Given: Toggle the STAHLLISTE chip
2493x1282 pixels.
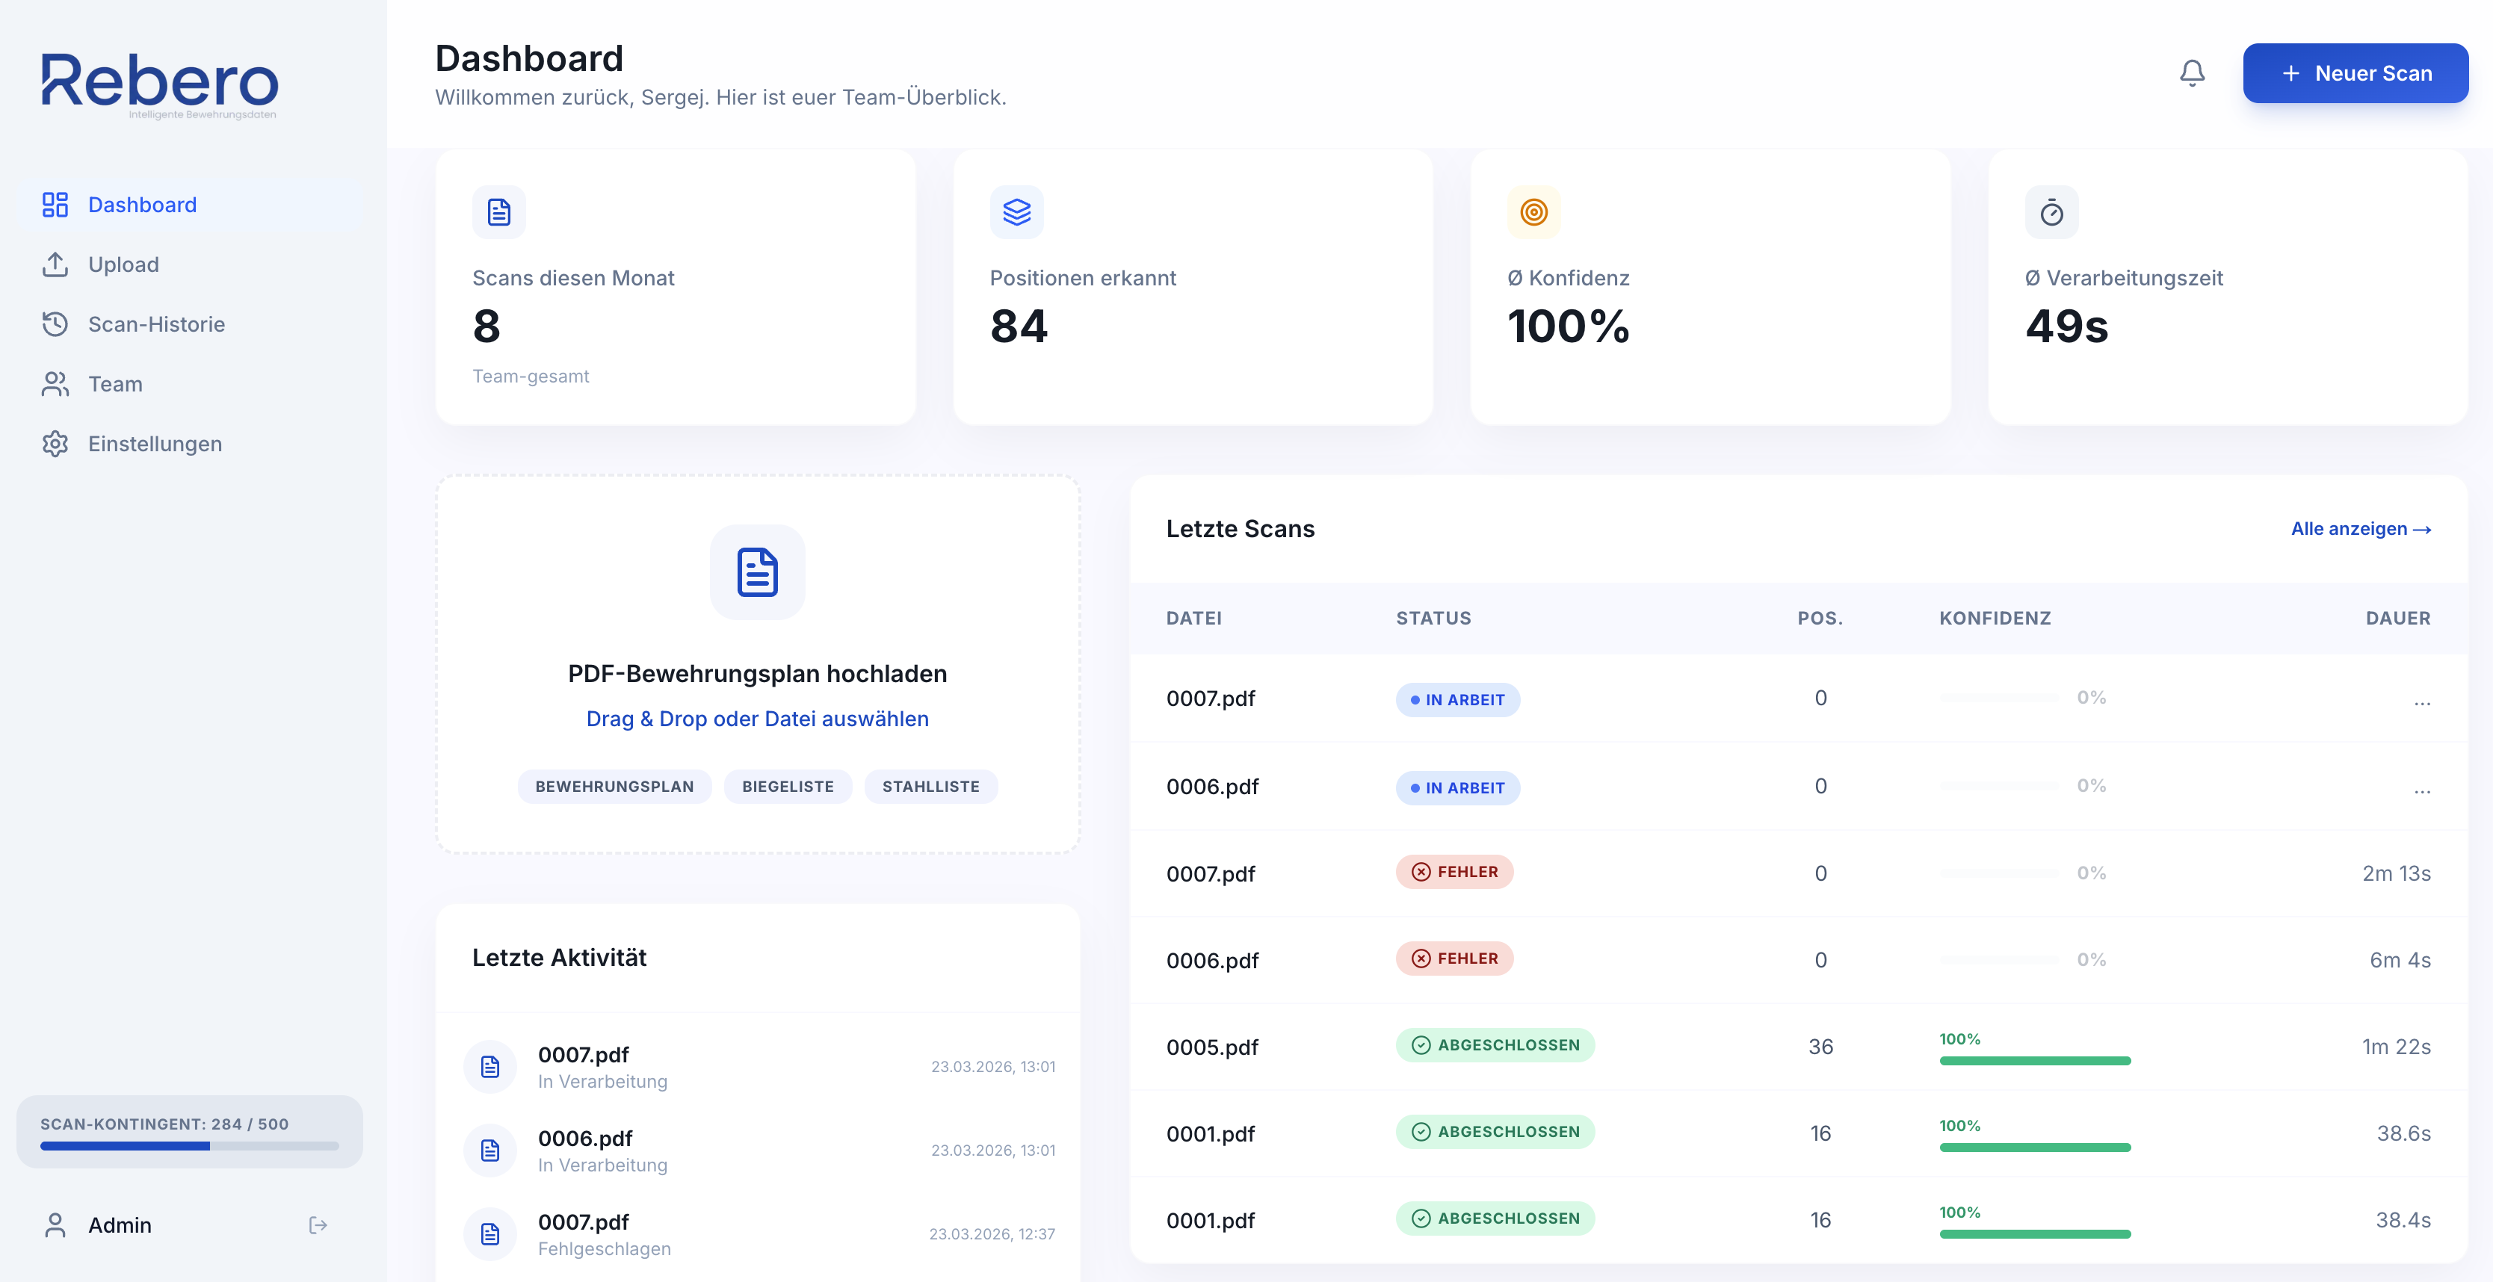Looking at the screenshot, I should coord(931,786).
